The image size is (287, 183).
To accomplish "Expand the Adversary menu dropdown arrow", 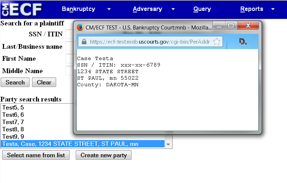I will 173,9.
